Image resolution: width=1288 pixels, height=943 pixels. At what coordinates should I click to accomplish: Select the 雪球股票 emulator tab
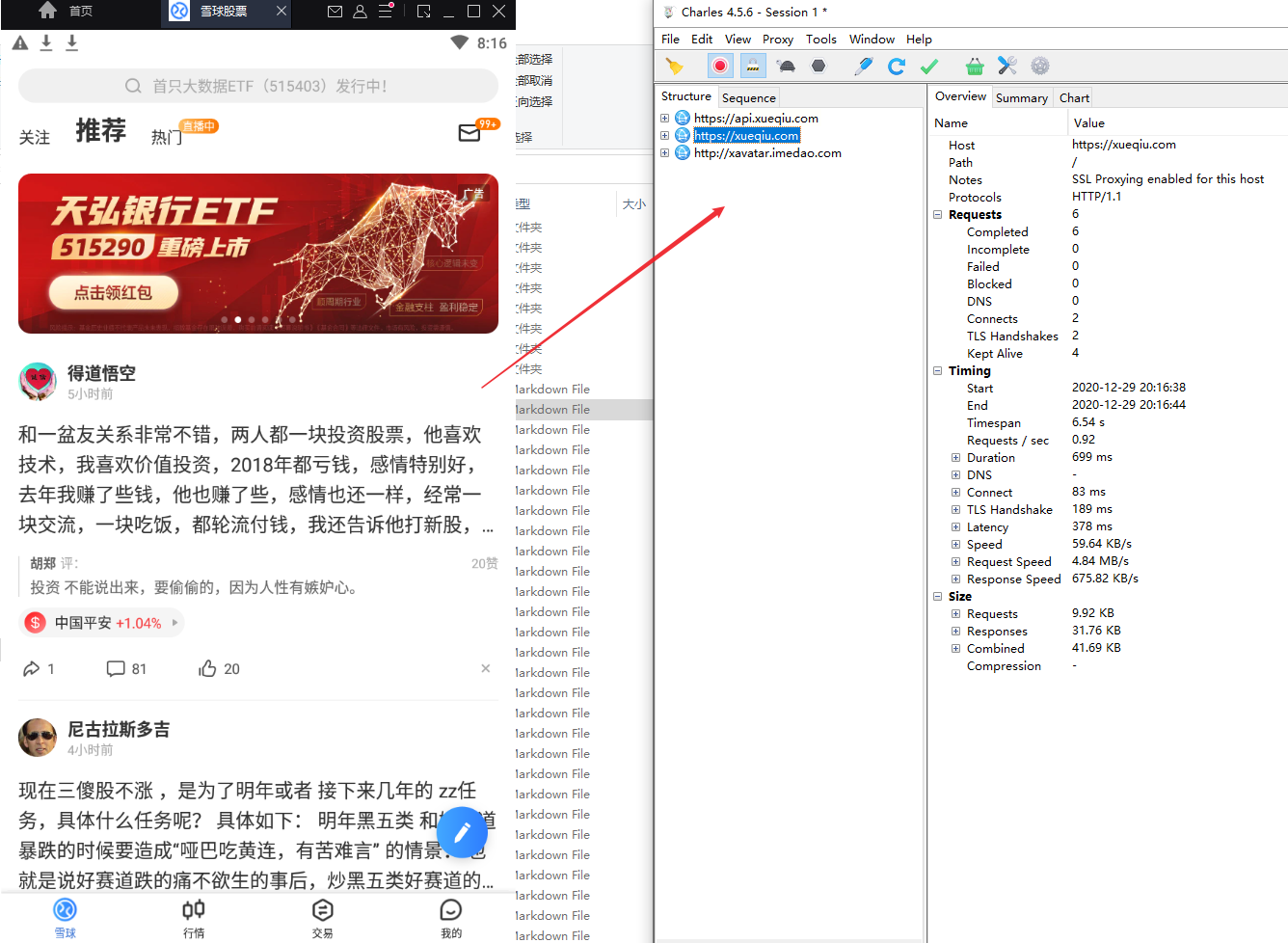click(x=224, y=12)
